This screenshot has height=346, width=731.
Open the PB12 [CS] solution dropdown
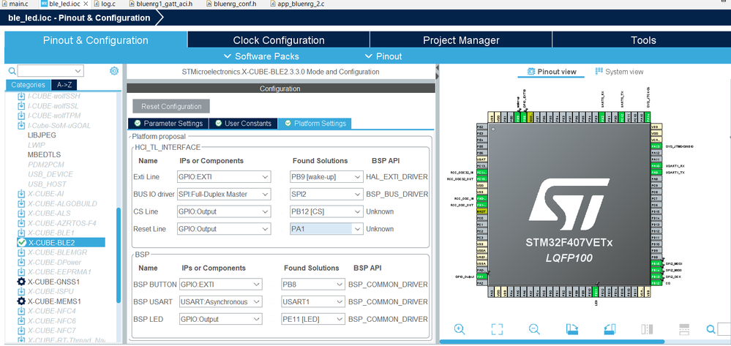326,211
